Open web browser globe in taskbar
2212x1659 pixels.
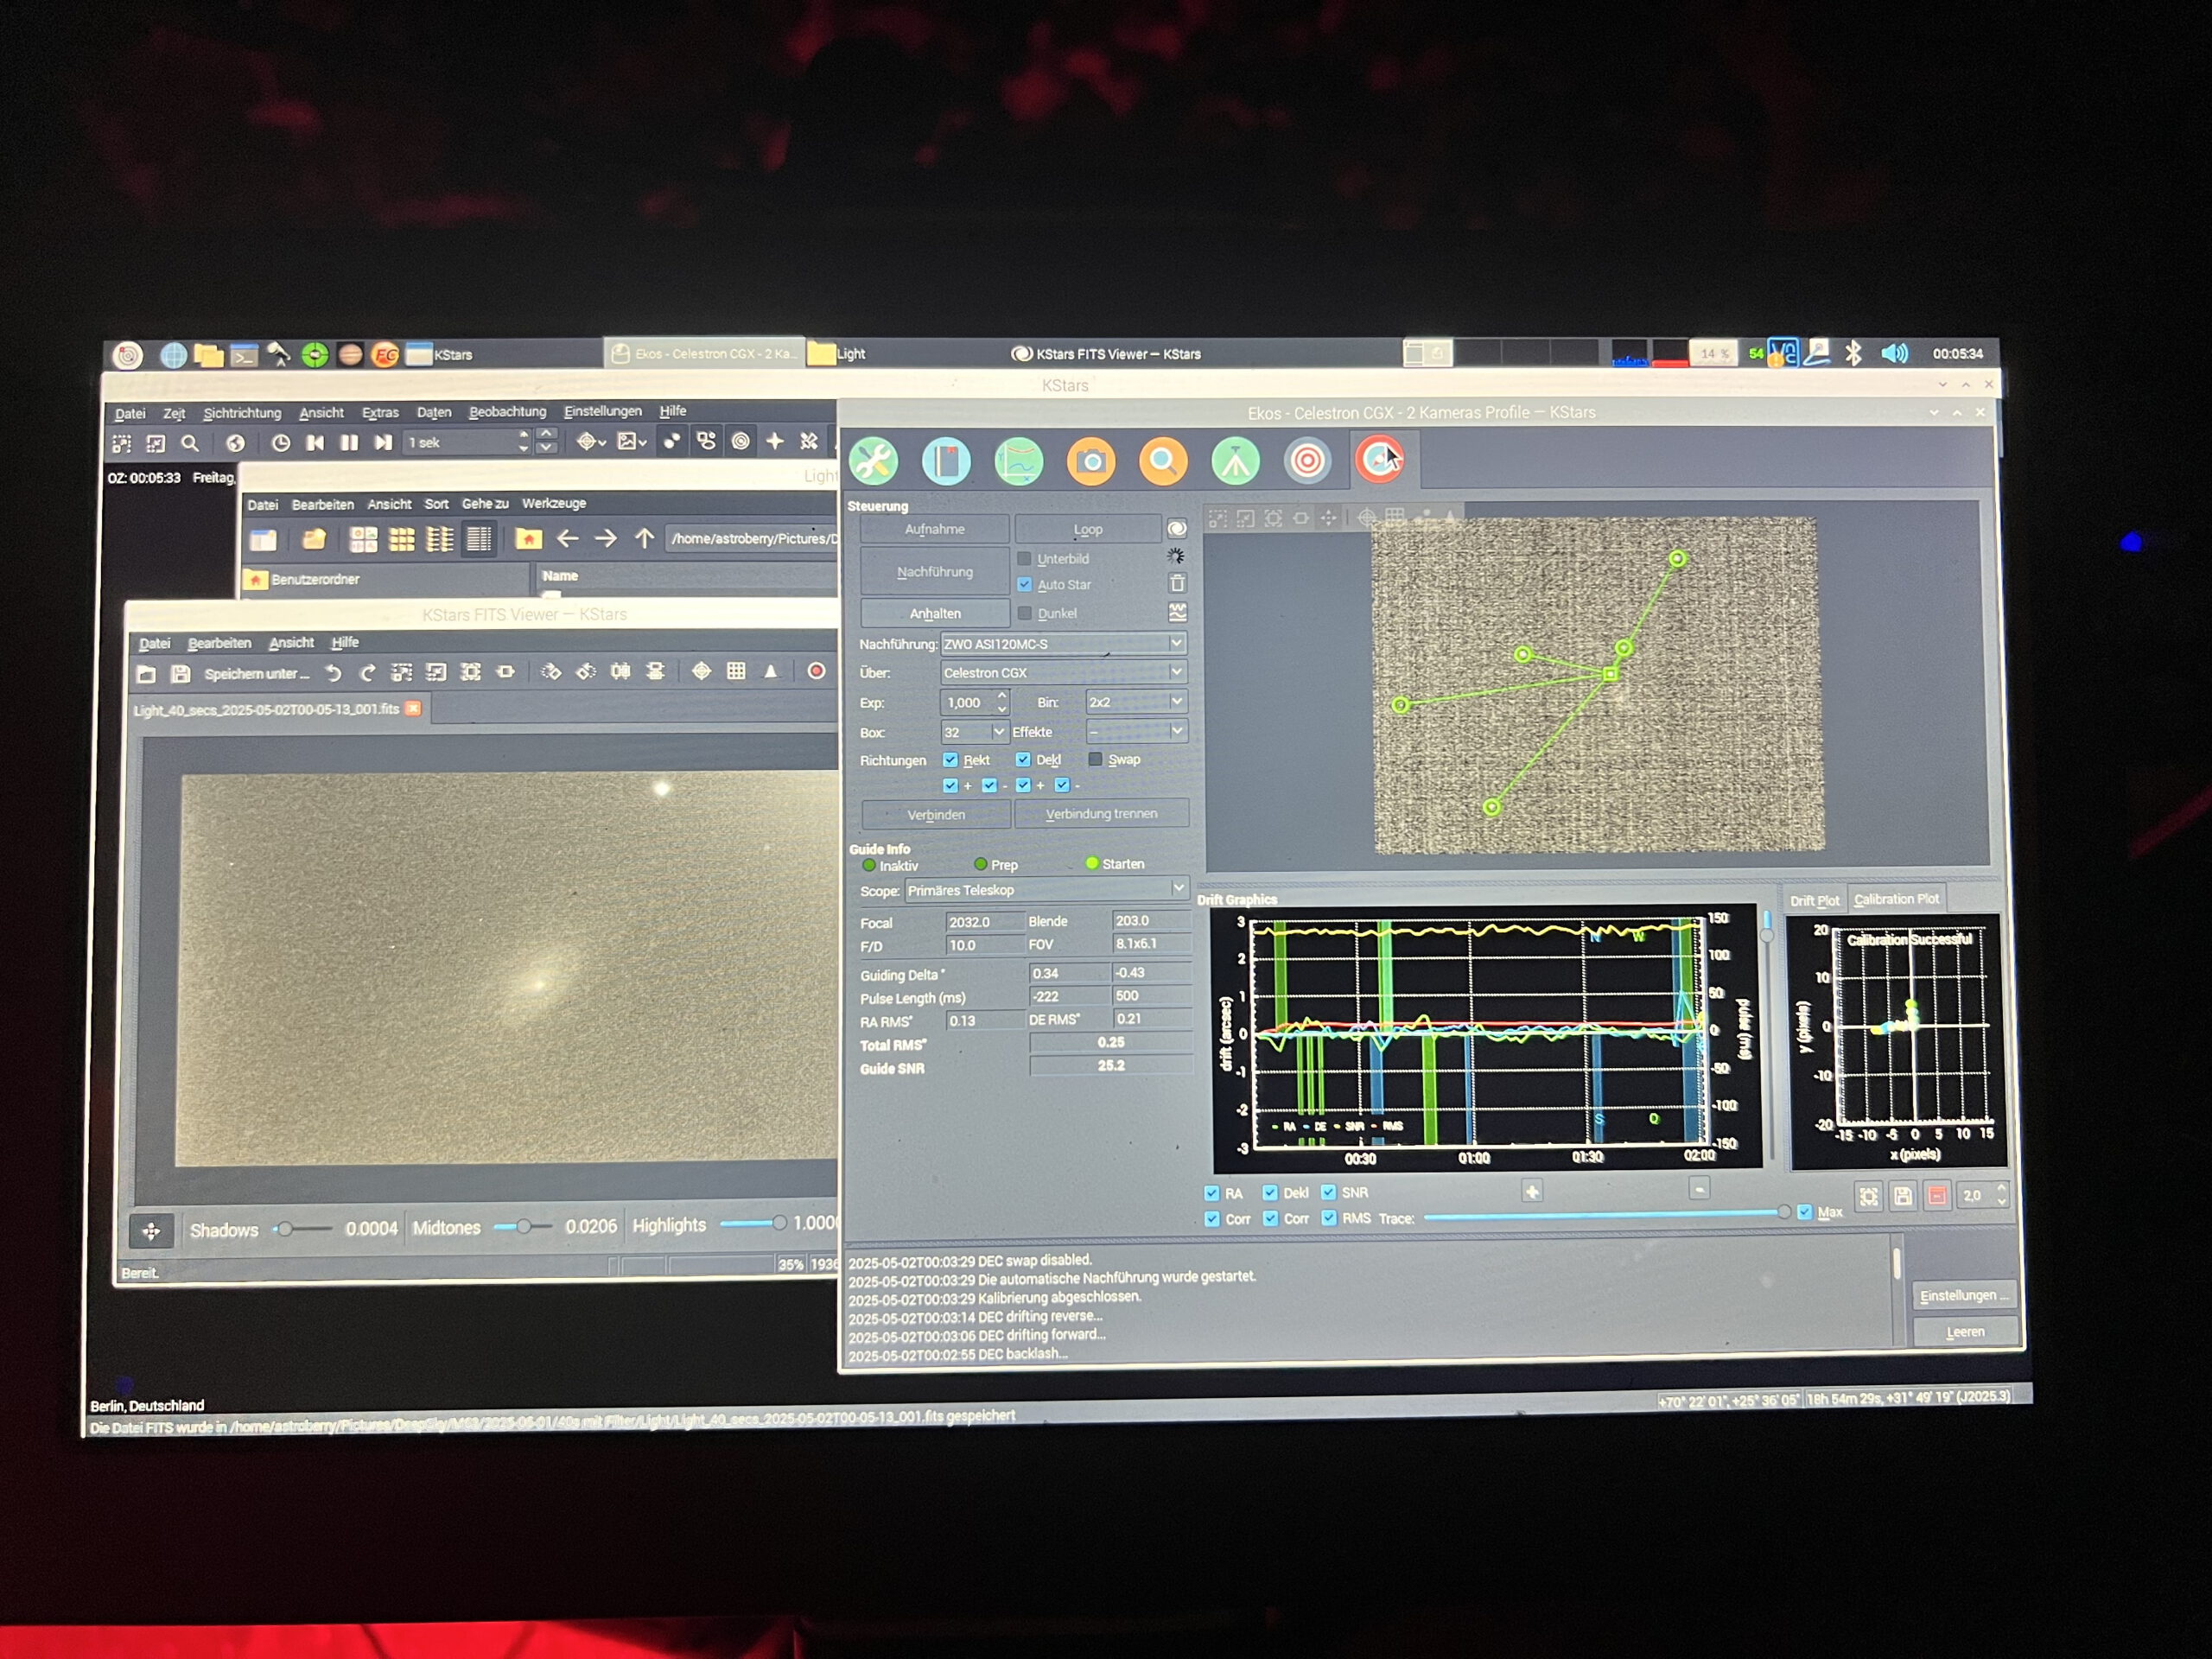(173, 354)
